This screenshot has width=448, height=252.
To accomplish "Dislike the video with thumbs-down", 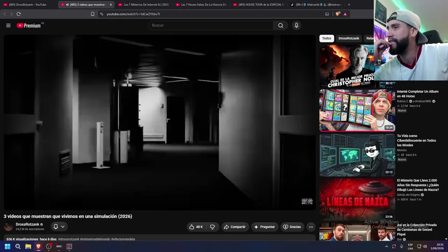I will pos(212,227).
